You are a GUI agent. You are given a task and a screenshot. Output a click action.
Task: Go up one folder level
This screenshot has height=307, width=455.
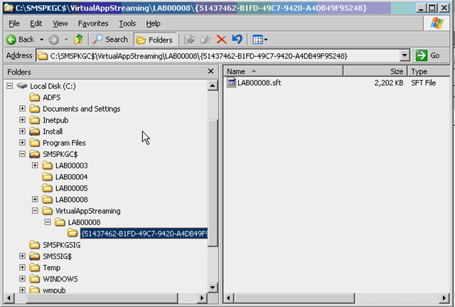pyautogui.click(x=78, y=39)
